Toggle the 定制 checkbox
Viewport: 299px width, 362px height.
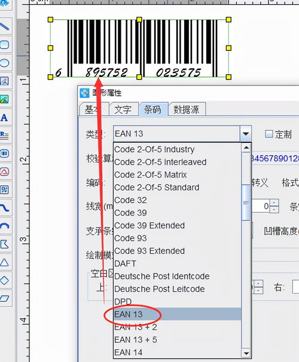point(269,133)
